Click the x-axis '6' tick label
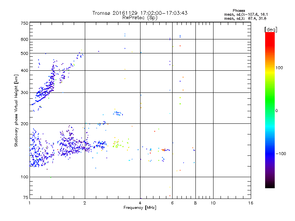The height and width of the screenshot is (221, 295). pos(172,203)
